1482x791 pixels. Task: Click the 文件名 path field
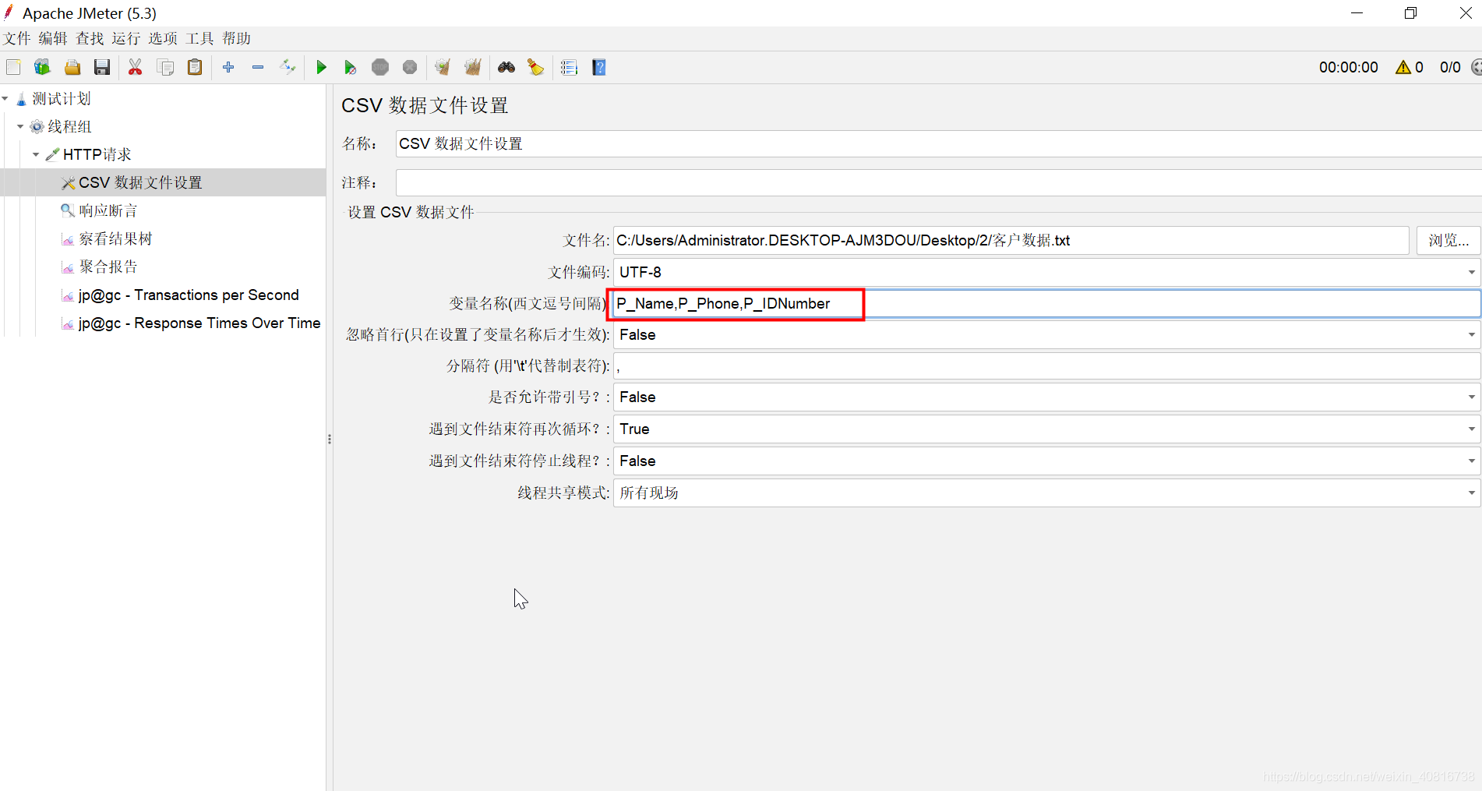pos(1011,241)
